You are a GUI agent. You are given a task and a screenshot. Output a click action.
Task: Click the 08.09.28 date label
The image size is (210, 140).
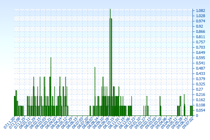click(x=104, y=123)
